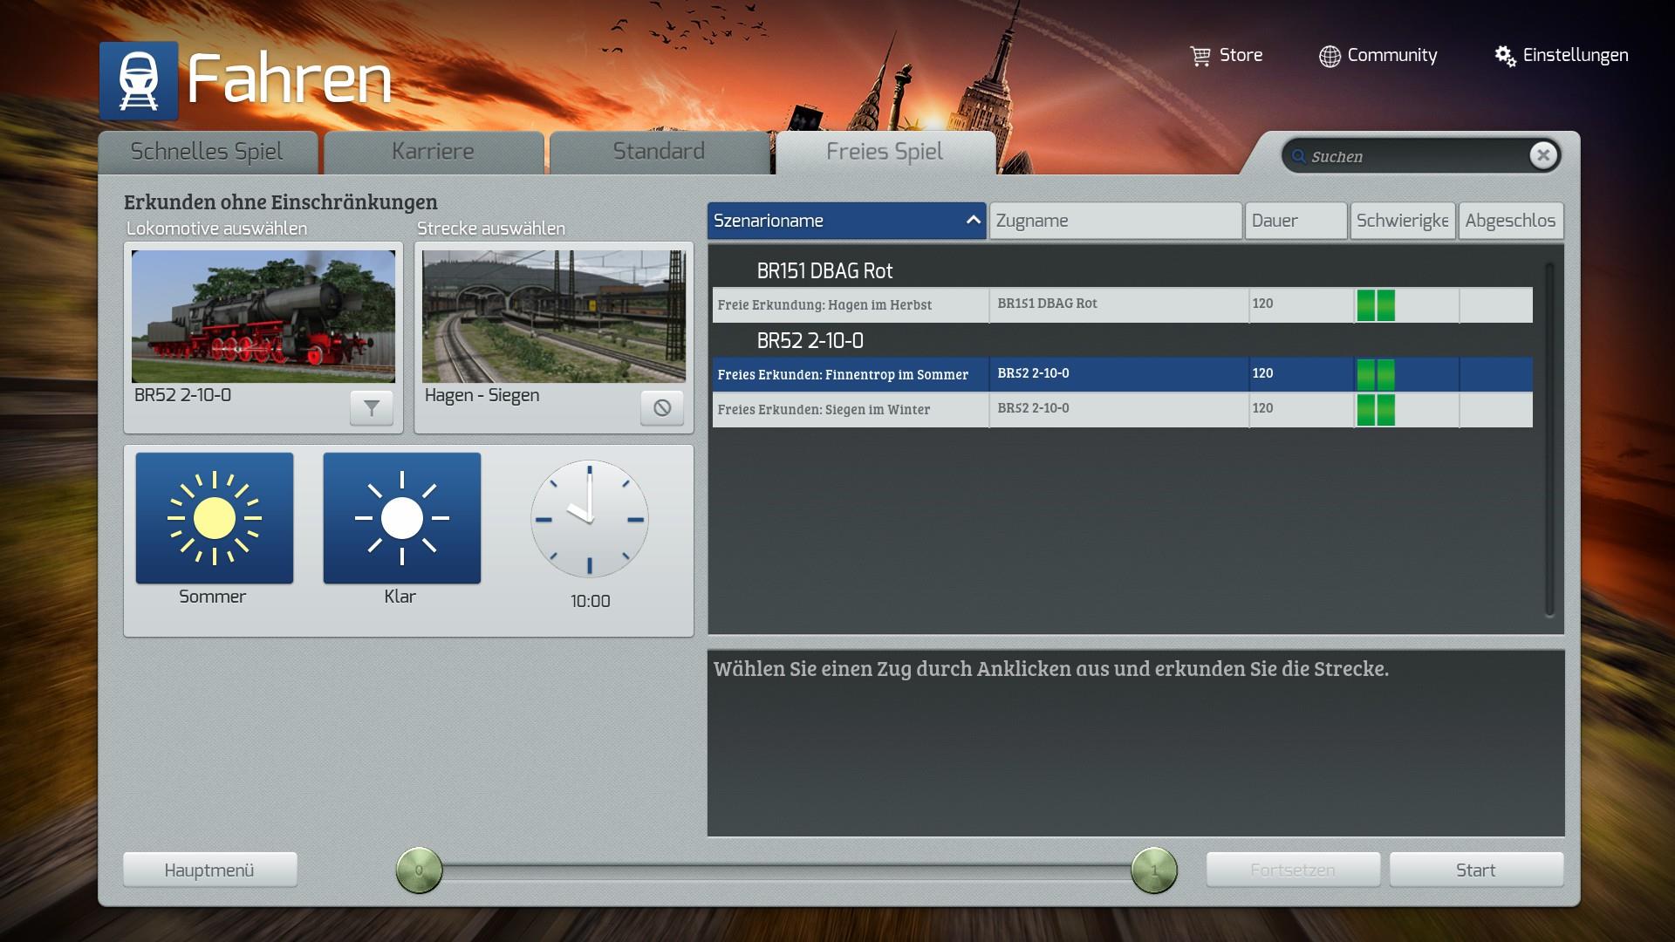Switch to the Schnelles Spiel tab
The width and height of the screenshot is (1675, 942).
click(208, 152)
